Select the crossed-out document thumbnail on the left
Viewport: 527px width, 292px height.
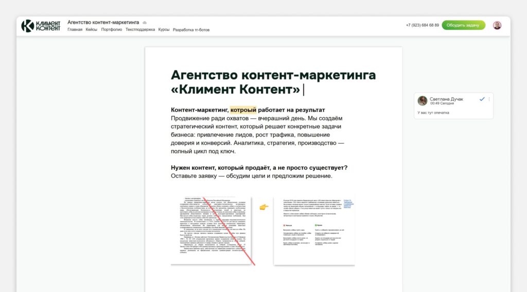coord(211,230)
